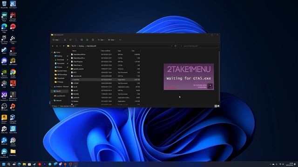Click This PC in the address bar
The image size is (298, 167).
pyautogui.click(x=74, y=46)
